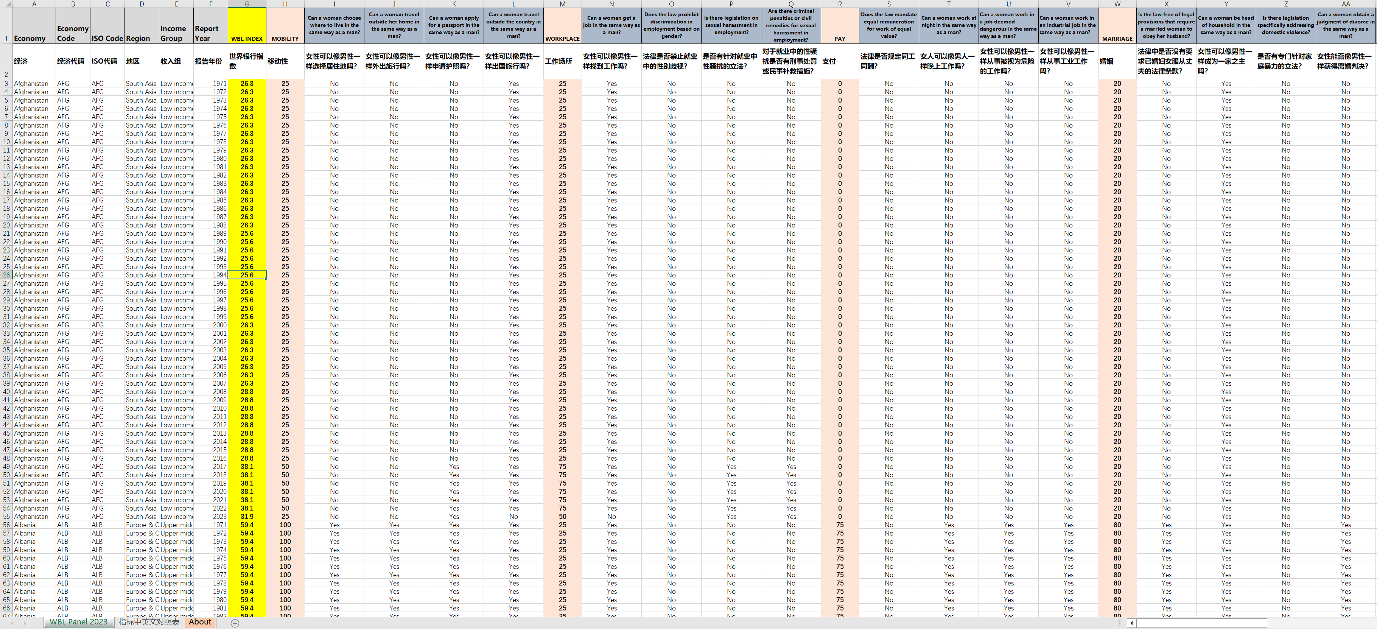Click the next sheet navigation arrow
The image size is (1377, 629).
tap(25, 623)
